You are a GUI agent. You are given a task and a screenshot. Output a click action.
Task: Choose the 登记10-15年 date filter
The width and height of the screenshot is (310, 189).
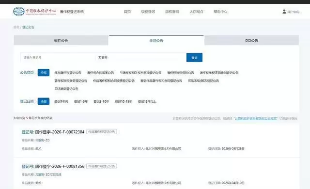point(124,102)
